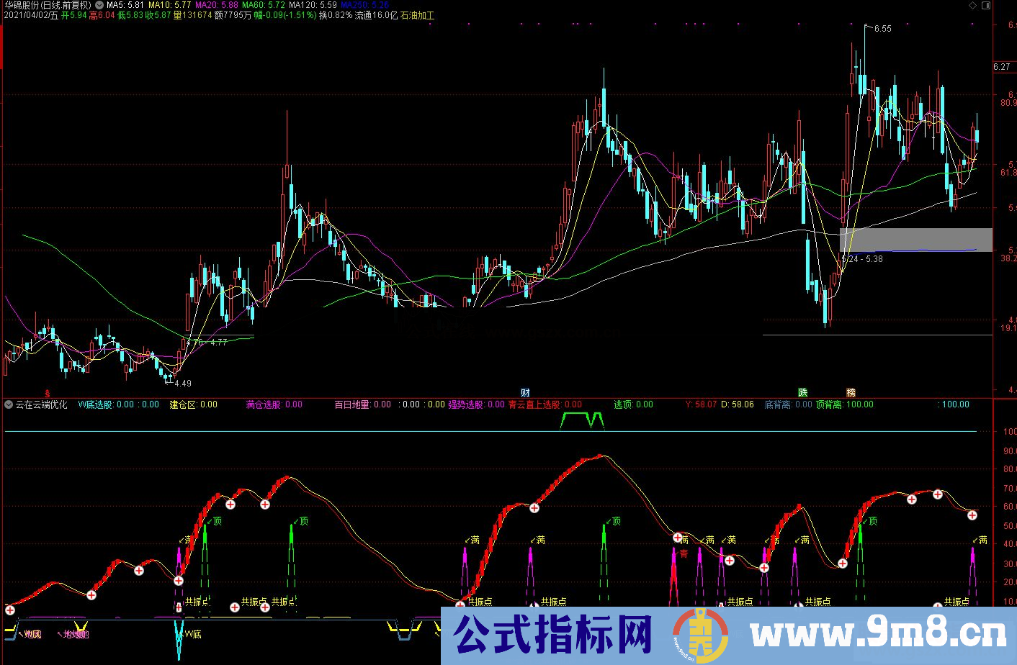Click the 6.55 high price label
Viewport: 1017px width, 665px height.
point(882,29)
